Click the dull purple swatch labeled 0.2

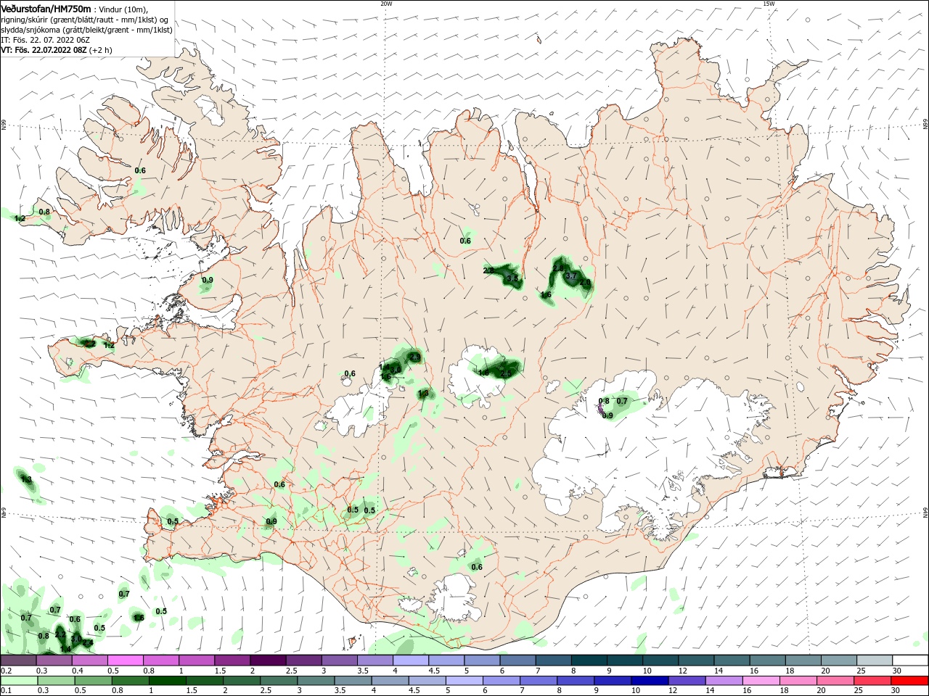18,660
